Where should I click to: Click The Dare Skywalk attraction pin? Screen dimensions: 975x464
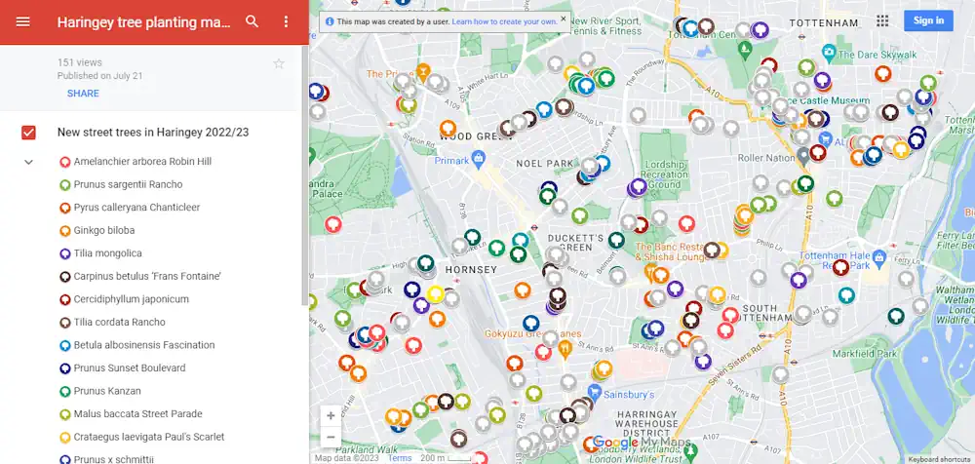point(828,51)
